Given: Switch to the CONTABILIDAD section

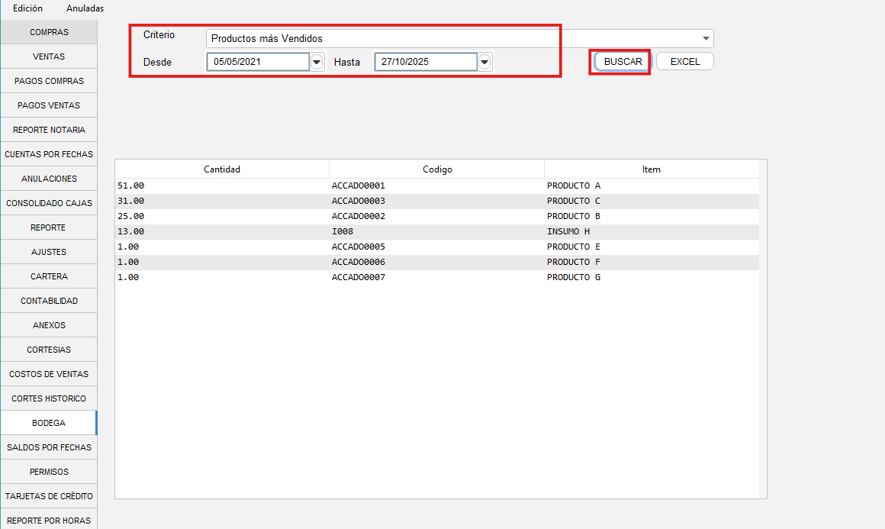Looking at the screenshot, I should (49, 301).
